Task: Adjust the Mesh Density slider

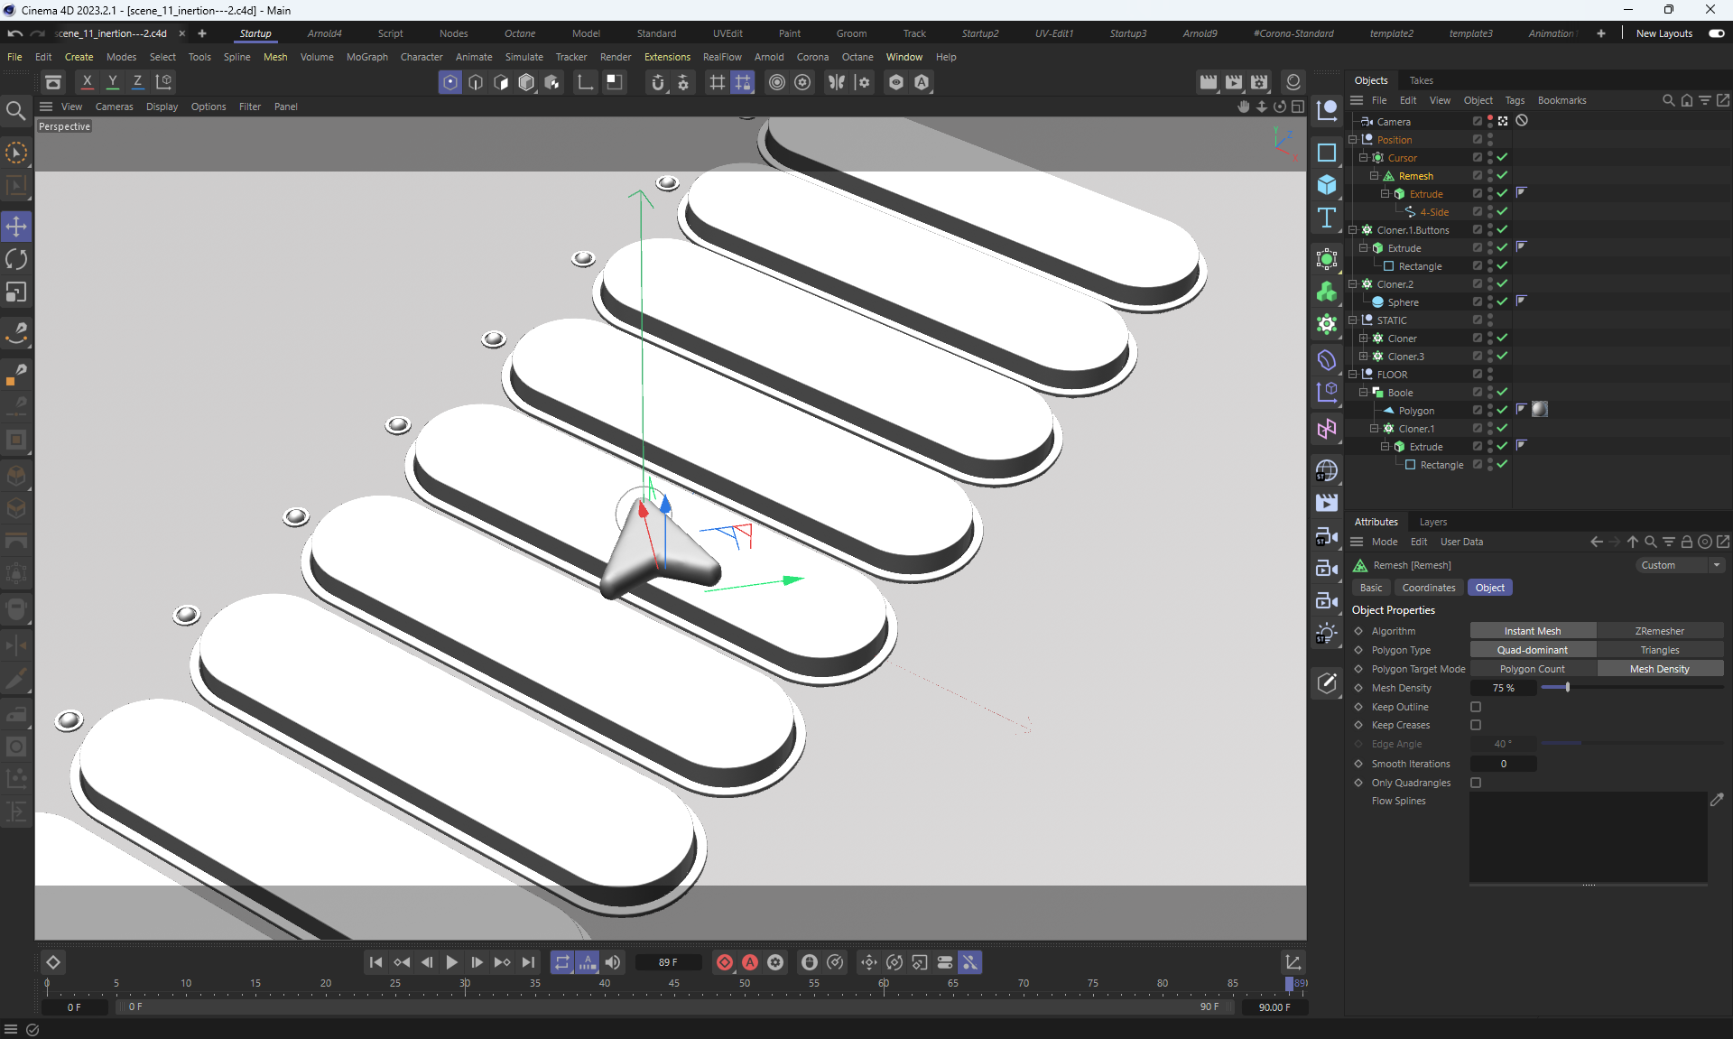Action: (1568, 688)
